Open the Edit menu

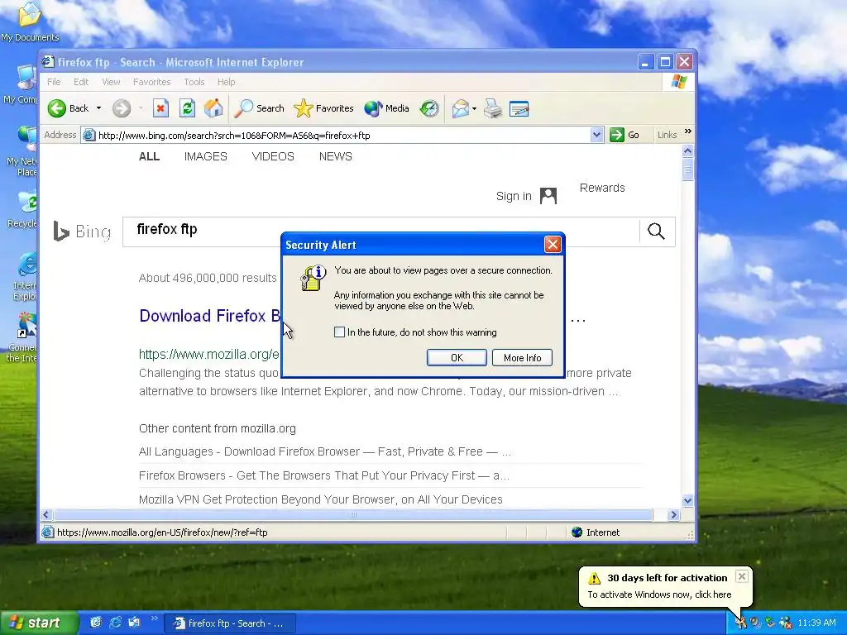81,82
